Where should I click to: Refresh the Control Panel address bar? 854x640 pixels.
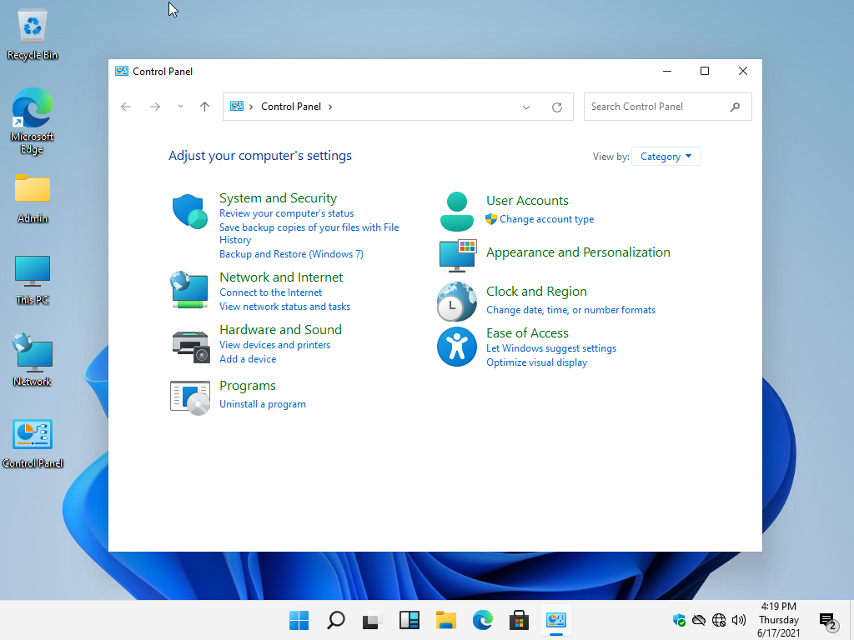[x=557, y=107]
